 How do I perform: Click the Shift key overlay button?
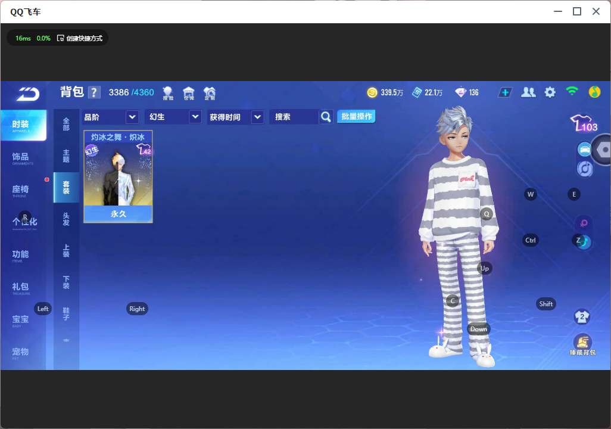[546, 304]
